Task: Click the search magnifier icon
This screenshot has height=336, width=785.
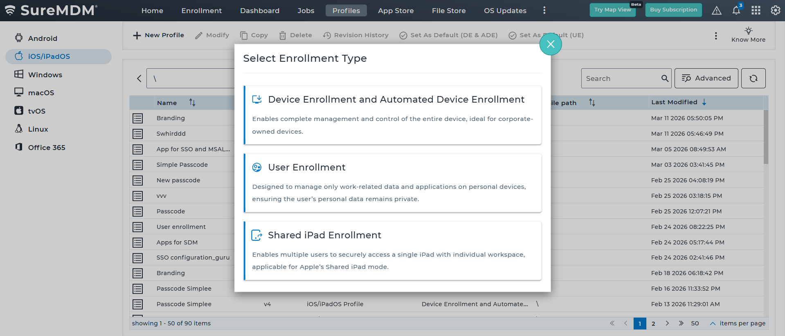Action: click(665, 78)
